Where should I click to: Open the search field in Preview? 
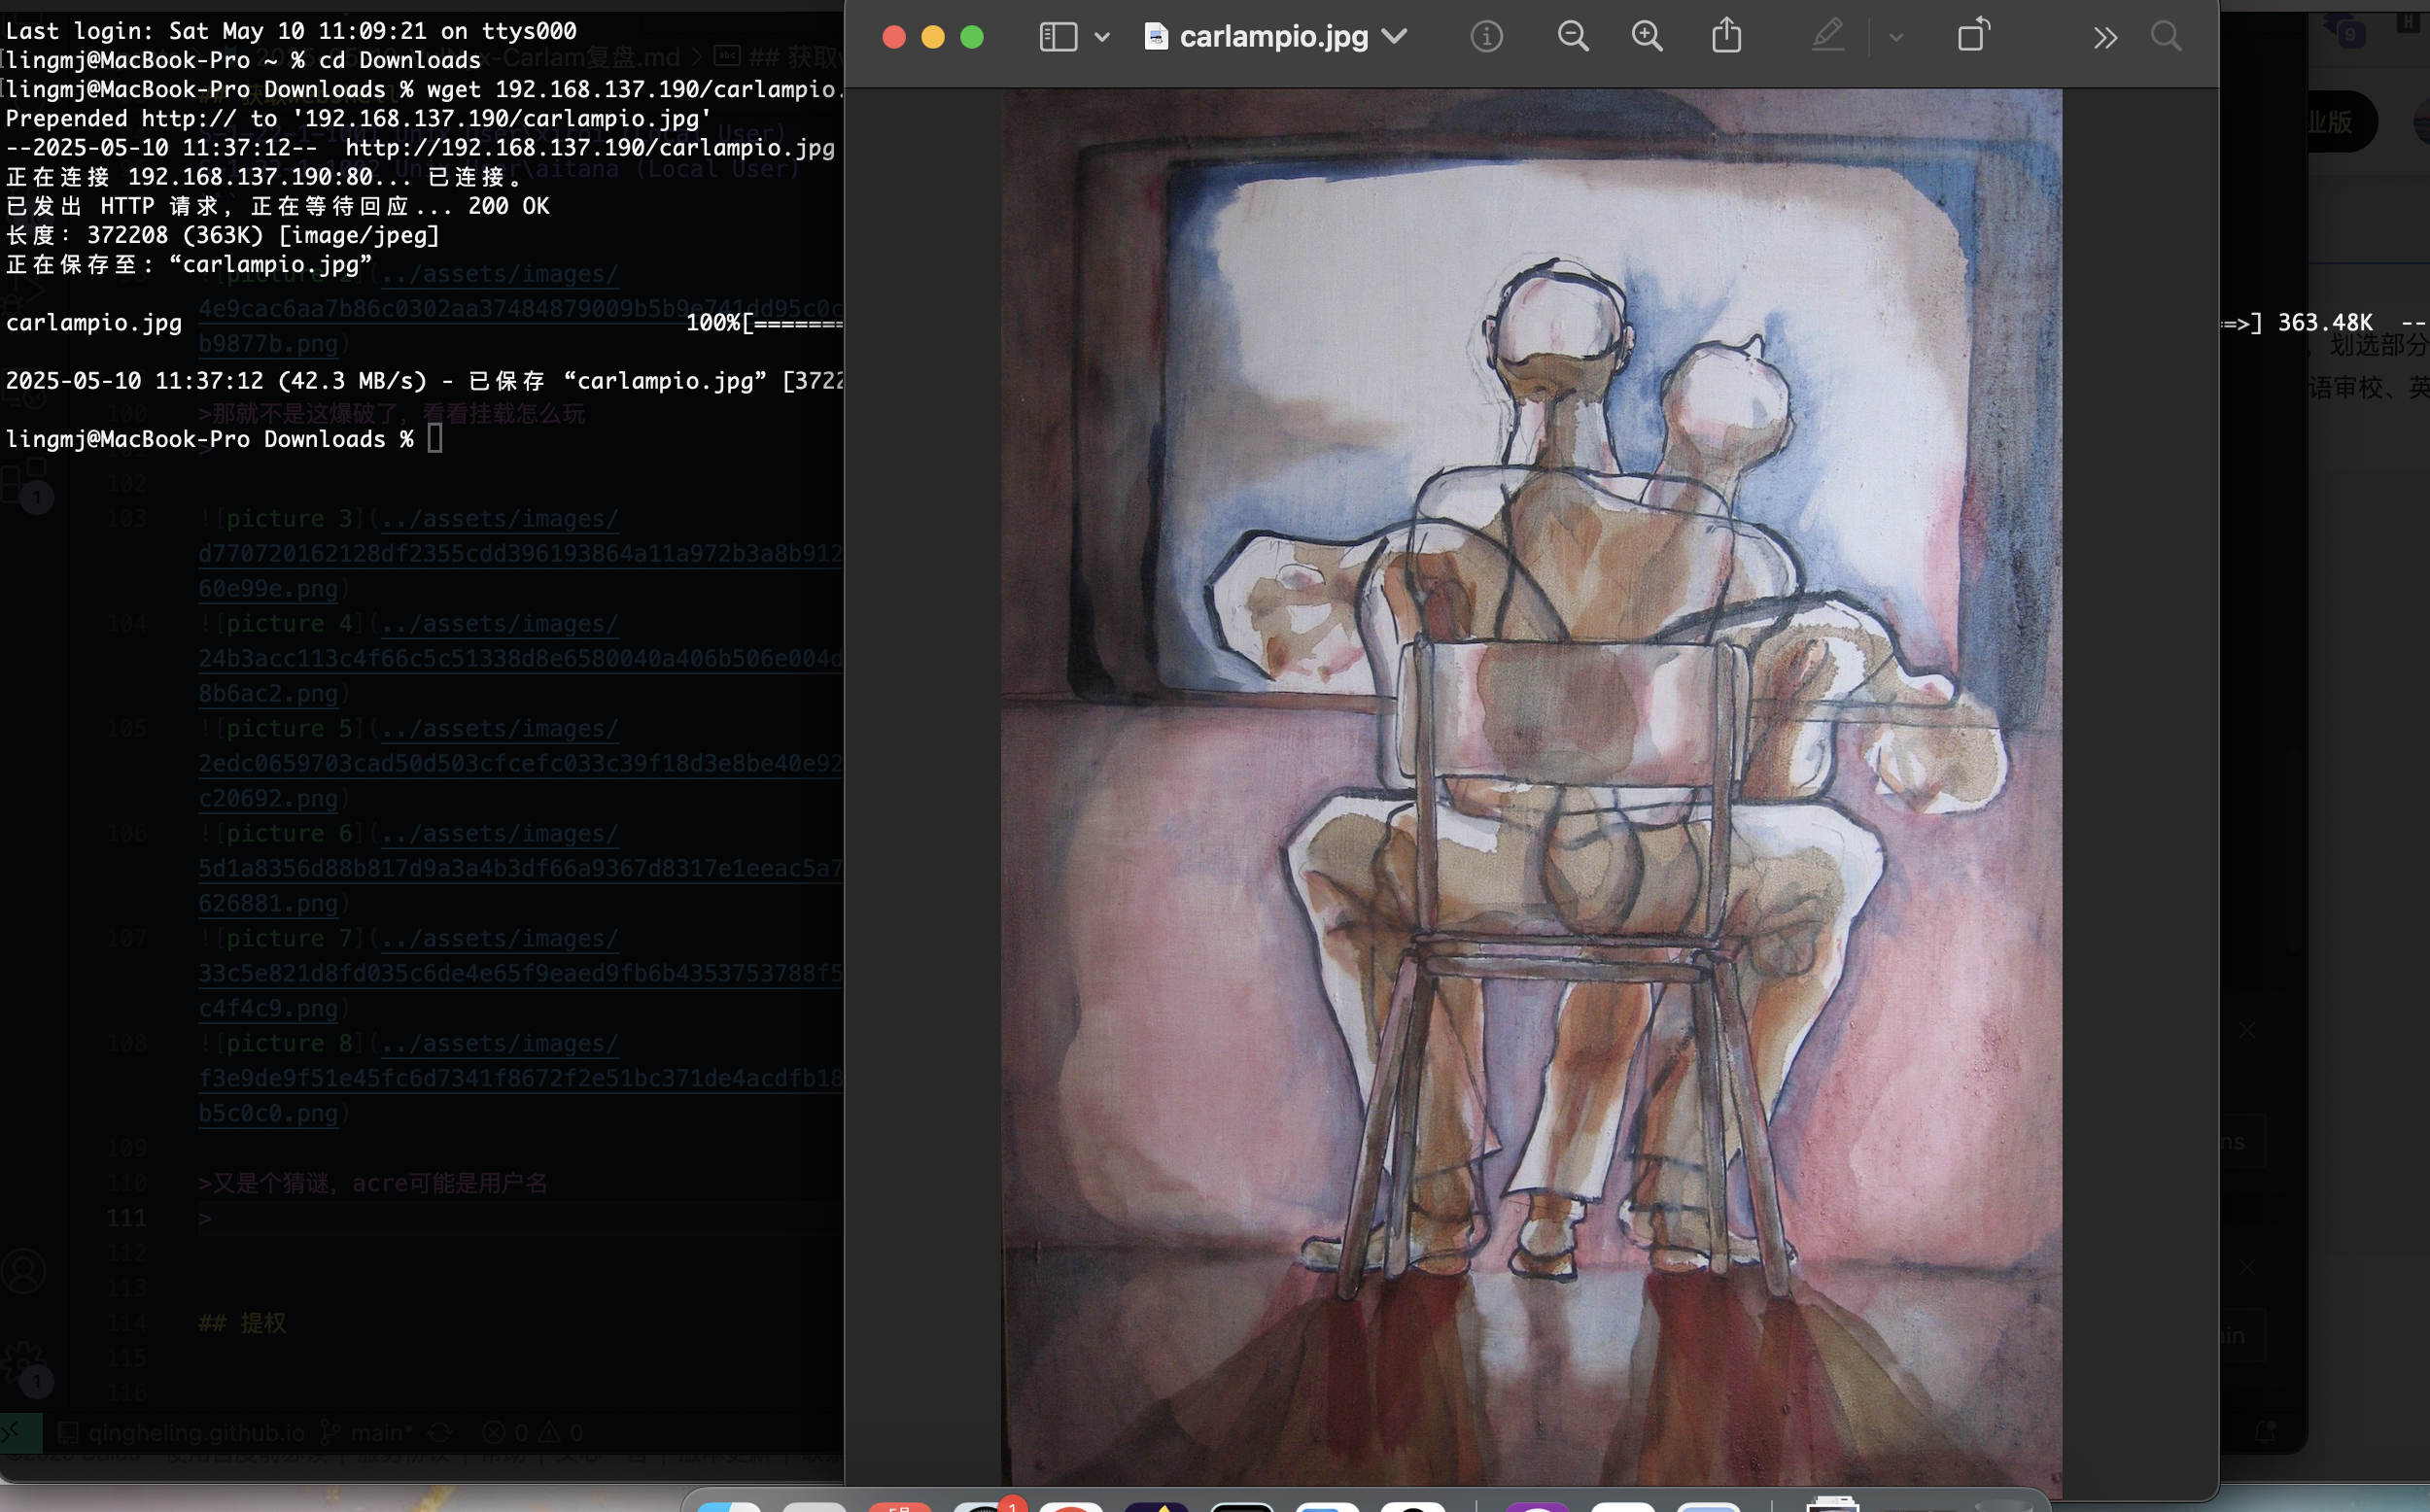click(2166, 37)
